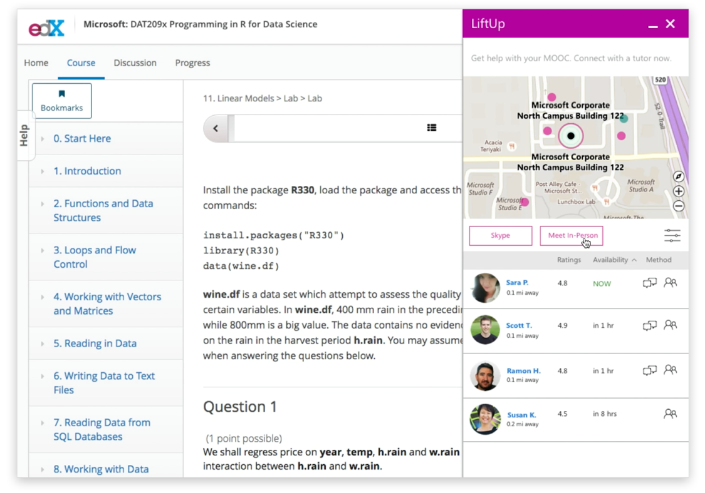
Task: Open Ramon H. tutor name link
Action: pos(524,371)
